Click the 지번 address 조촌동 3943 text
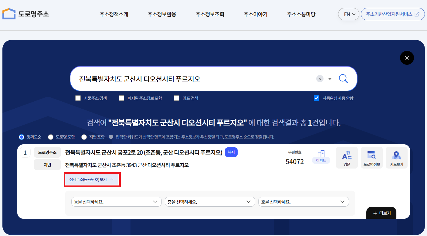The height and width of the screenshot is (236, 427). click(x=127, y=165)
